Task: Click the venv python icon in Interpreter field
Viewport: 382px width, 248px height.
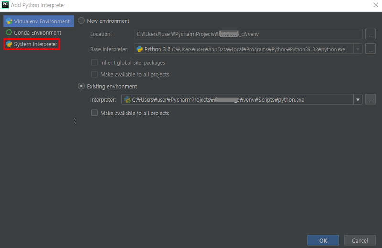Action: (x=127, y=99)
